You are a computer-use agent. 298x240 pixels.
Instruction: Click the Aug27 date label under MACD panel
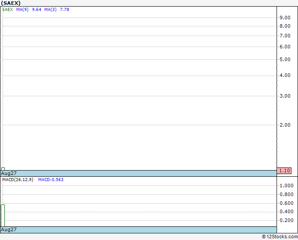tap(9, 229)
